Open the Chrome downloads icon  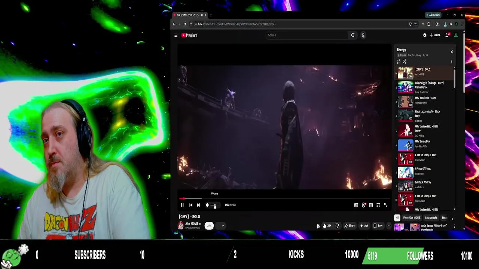point(445,24)
